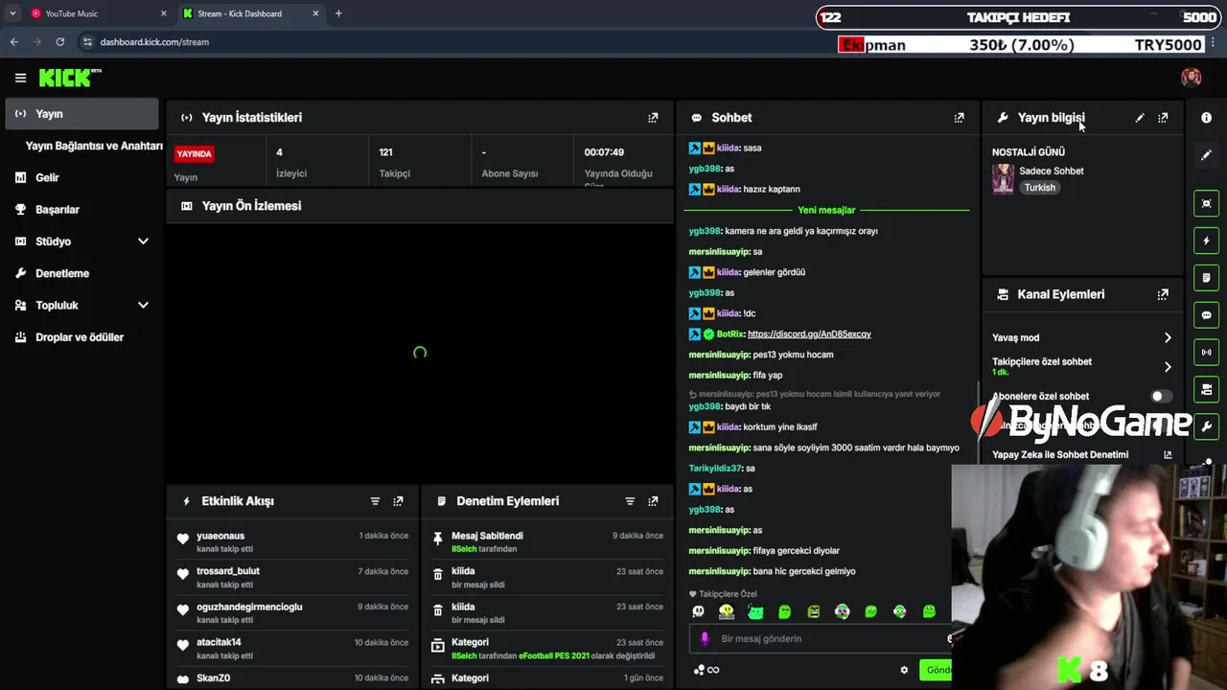
Task: Pop out the Kanal Eylemleri panel
Action: point(1163,294)
